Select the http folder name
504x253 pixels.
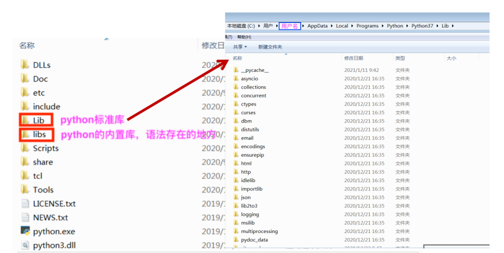[246, 172]
